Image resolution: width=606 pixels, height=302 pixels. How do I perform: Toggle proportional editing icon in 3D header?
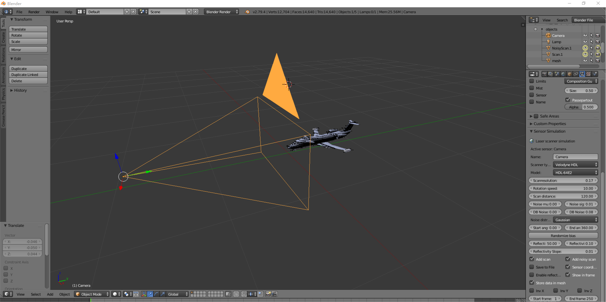click(236, 294)
